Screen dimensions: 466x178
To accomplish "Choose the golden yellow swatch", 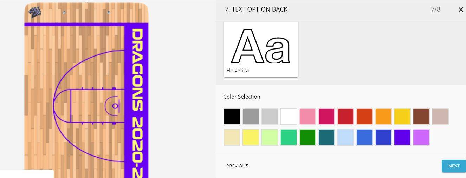I will [403, 117].
